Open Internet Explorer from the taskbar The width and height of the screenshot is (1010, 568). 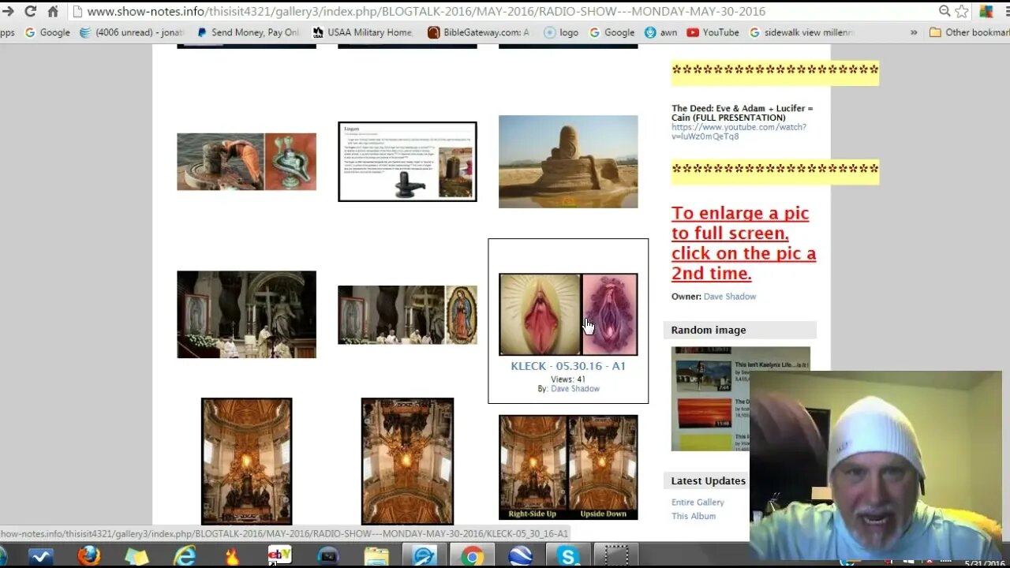click(x=184, y=556)
